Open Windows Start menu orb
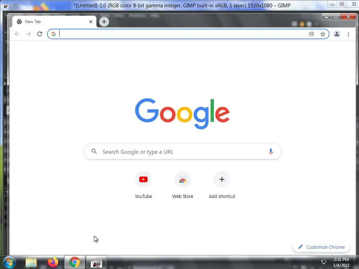This screenshot has height=269, width=359. pyautogui.click(x=9, y=262)
